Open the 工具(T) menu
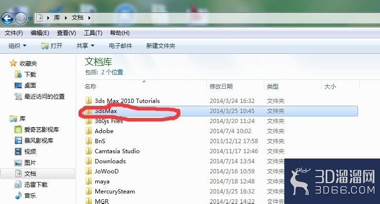The image size is (380, 204). pos(93,33)
